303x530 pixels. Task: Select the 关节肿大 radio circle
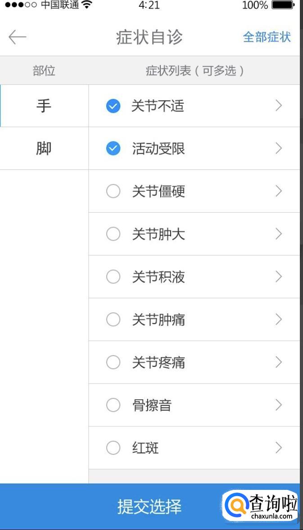coord(113,234)
